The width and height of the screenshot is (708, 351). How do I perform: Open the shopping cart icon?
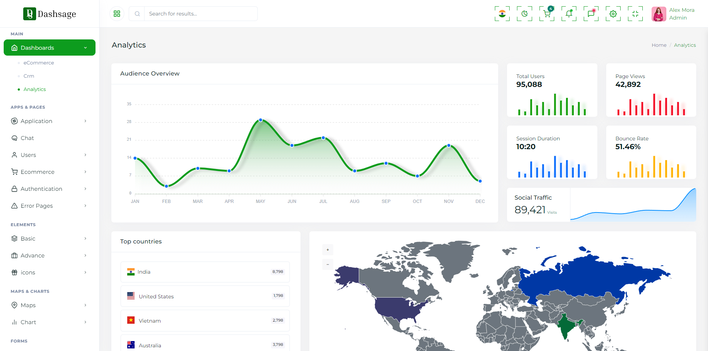pyautogui.click(x=546, y=14)
